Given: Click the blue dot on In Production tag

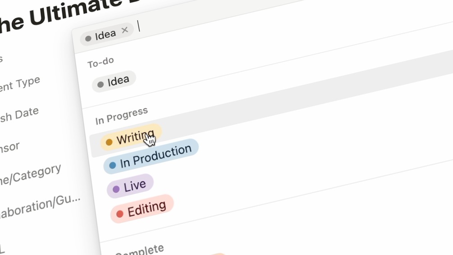Looking at the screenshot, I should [113, 165].
